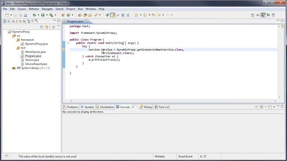
Task: Click the editor horizontal scrollbar
Action: pos(173,101)
